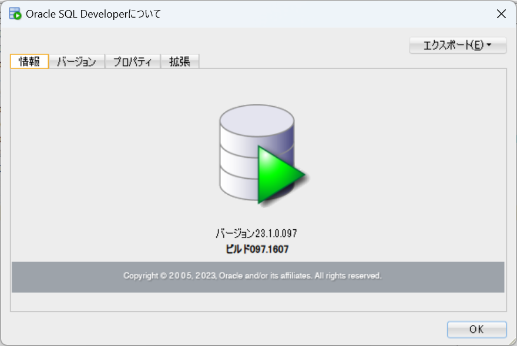Select the 拡張 tab
Image resolution: width=517 pixels, height=346 pixels.
tap(180, 61)
